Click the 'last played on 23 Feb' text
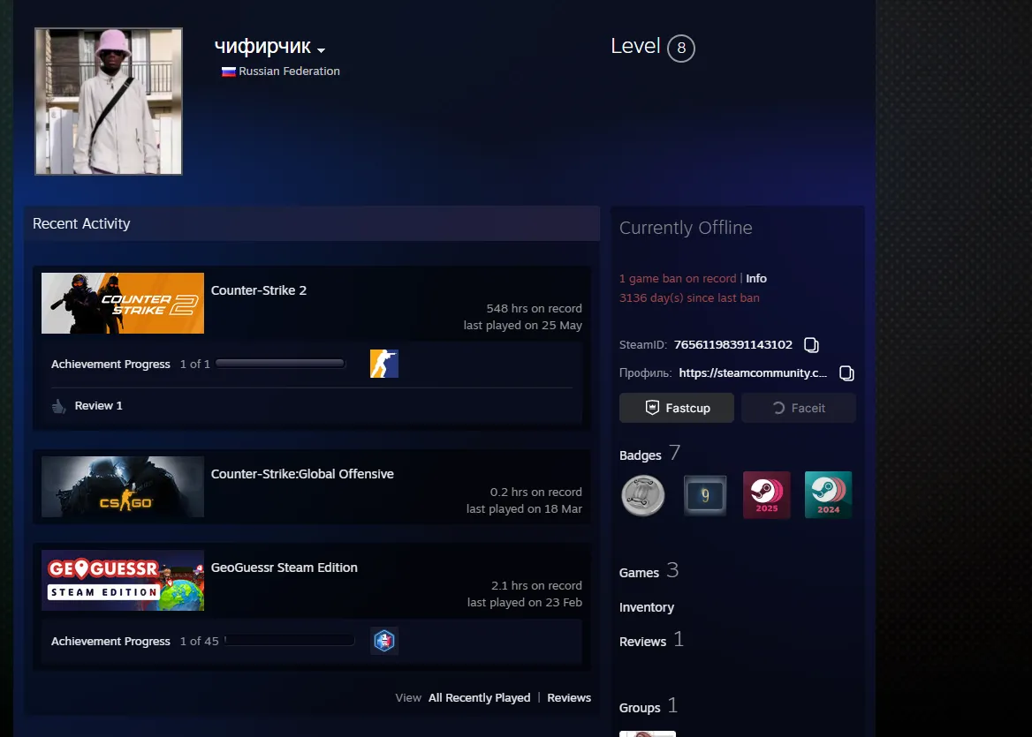Screen dimensions: 1032x737 [x=525, y=602]
